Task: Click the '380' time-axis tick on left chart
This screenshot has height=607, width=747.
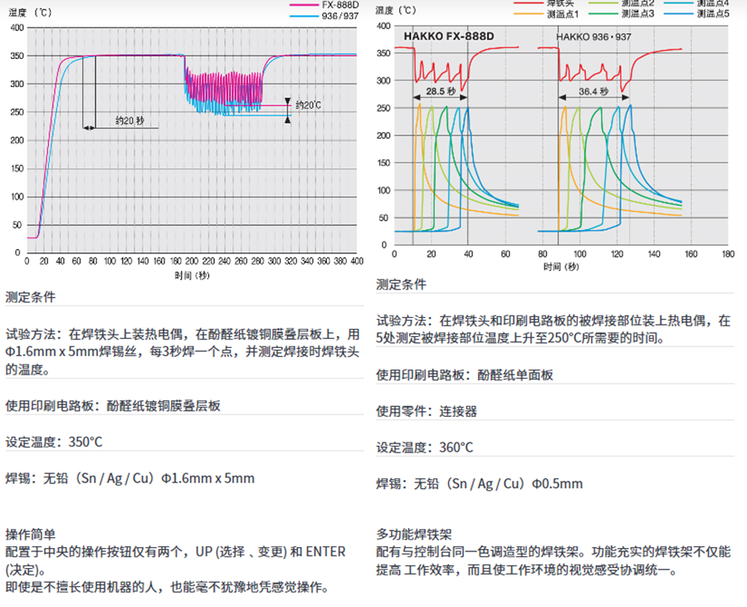Action: 340,261
